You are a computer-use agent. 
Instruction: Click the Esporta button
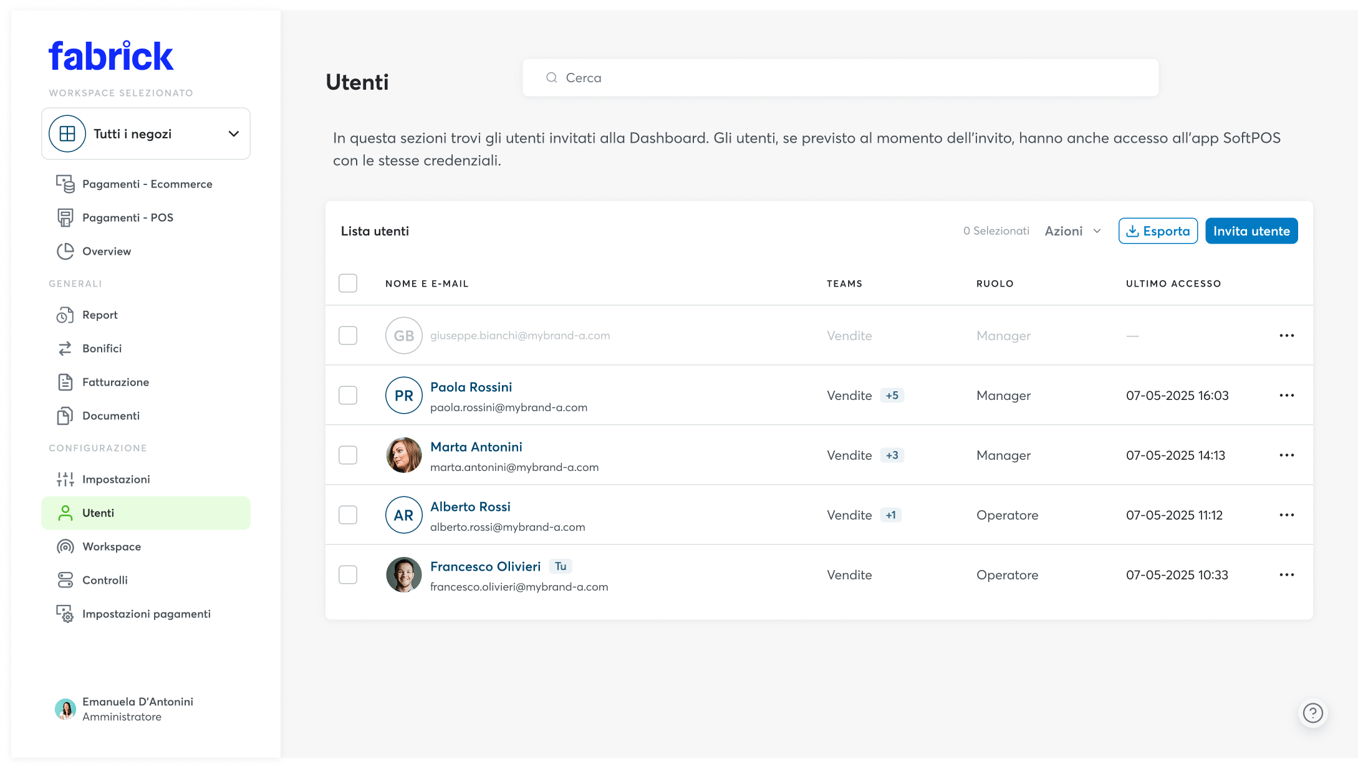(1158, 231)
